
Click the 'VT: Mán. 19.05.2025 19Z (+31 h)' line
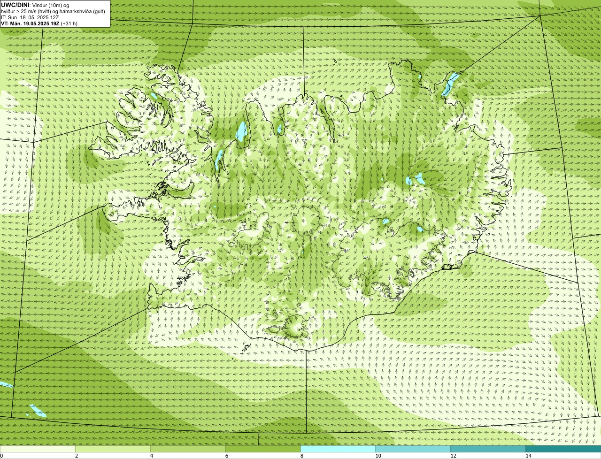pos(39,23)
